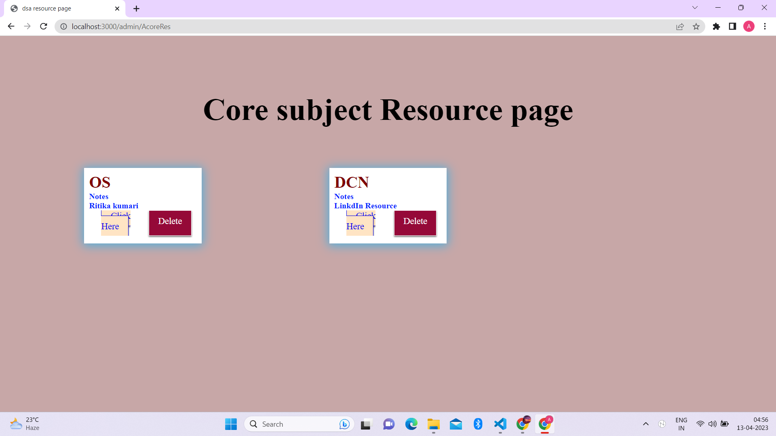Close the dsa resource page tab
The image size is (776, 436).
point(117,8)
